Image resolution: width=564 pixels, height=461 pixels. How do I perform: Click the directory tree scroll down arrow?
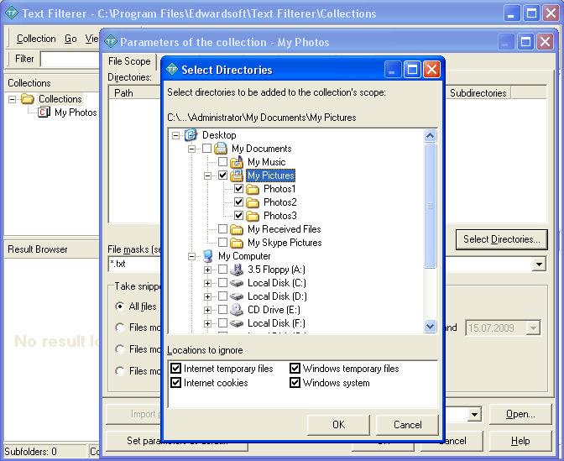tap(431, 327)
